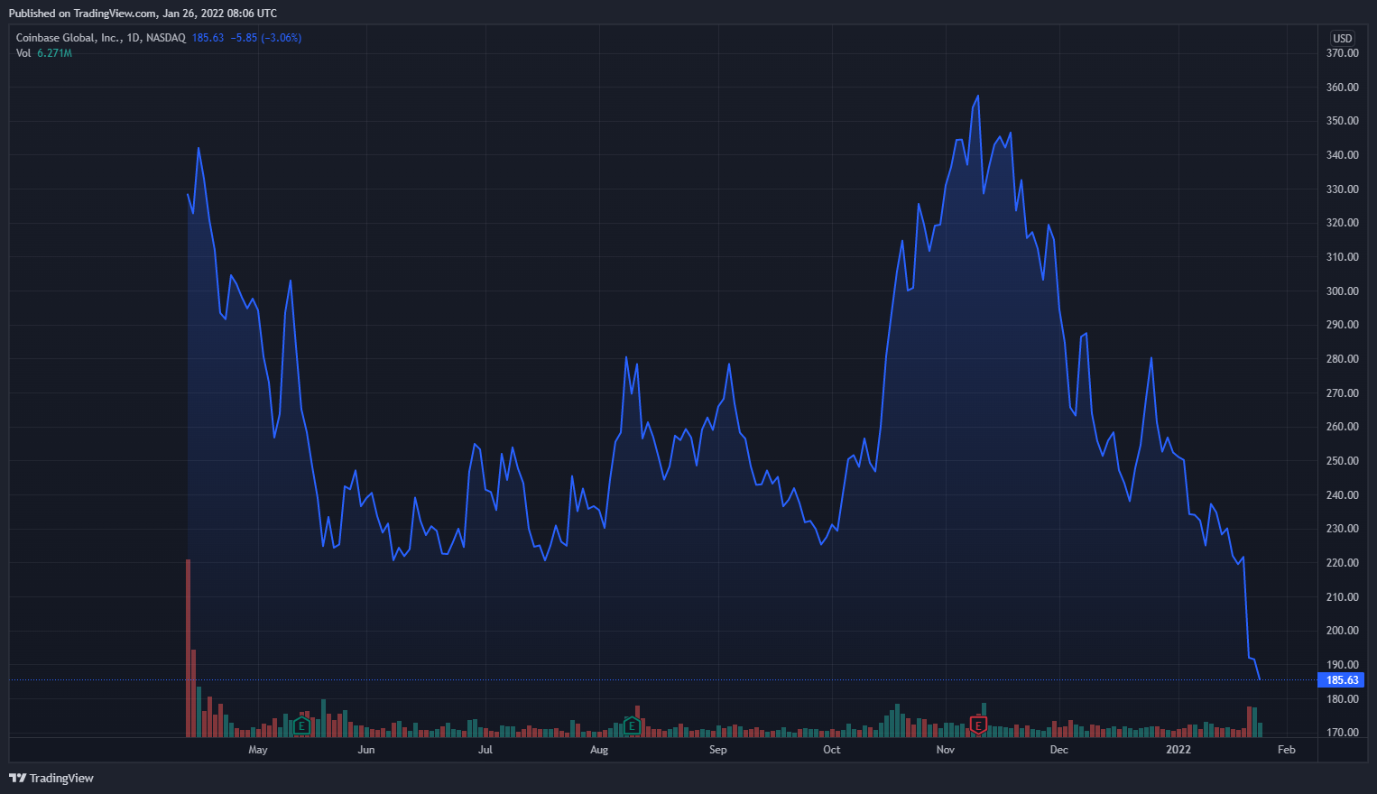This screenshot has width=1377, height=794.
Task: Click the 350.00 price axis label
Action: pos(1343,121)
